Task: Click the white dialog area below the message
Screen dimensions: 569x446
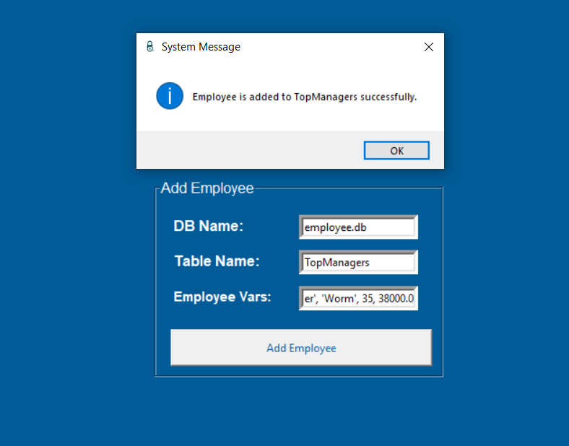Action: [289, 121]
